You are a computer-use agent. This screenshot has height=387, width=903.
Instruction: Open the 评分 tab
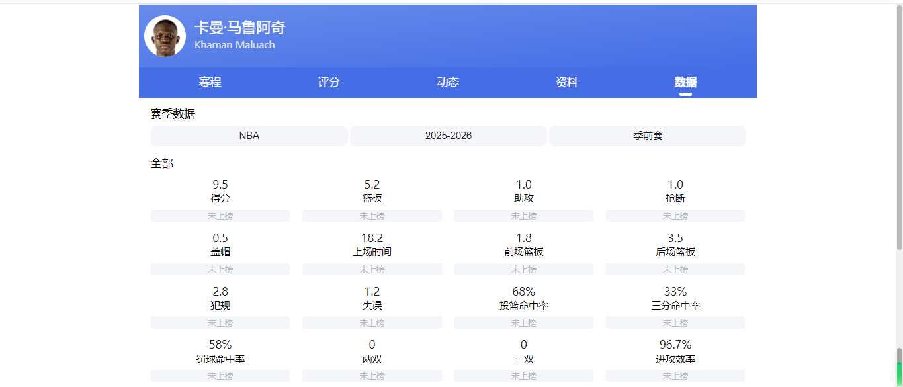329,83
